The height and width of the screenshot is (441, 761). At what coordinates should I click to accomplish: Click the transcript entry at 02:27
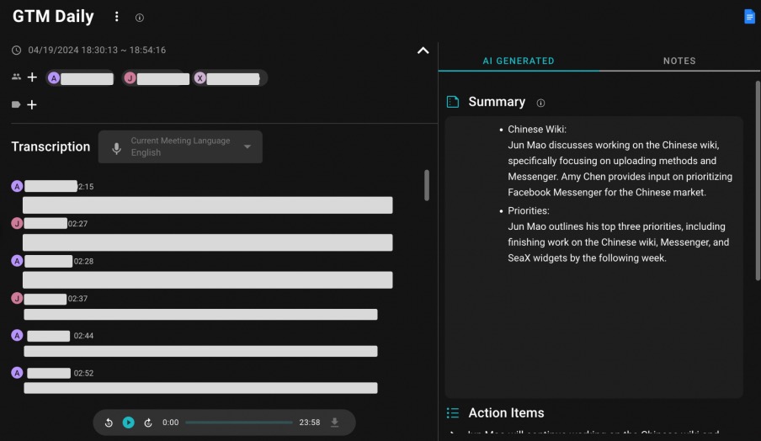(x=207, y=242)
